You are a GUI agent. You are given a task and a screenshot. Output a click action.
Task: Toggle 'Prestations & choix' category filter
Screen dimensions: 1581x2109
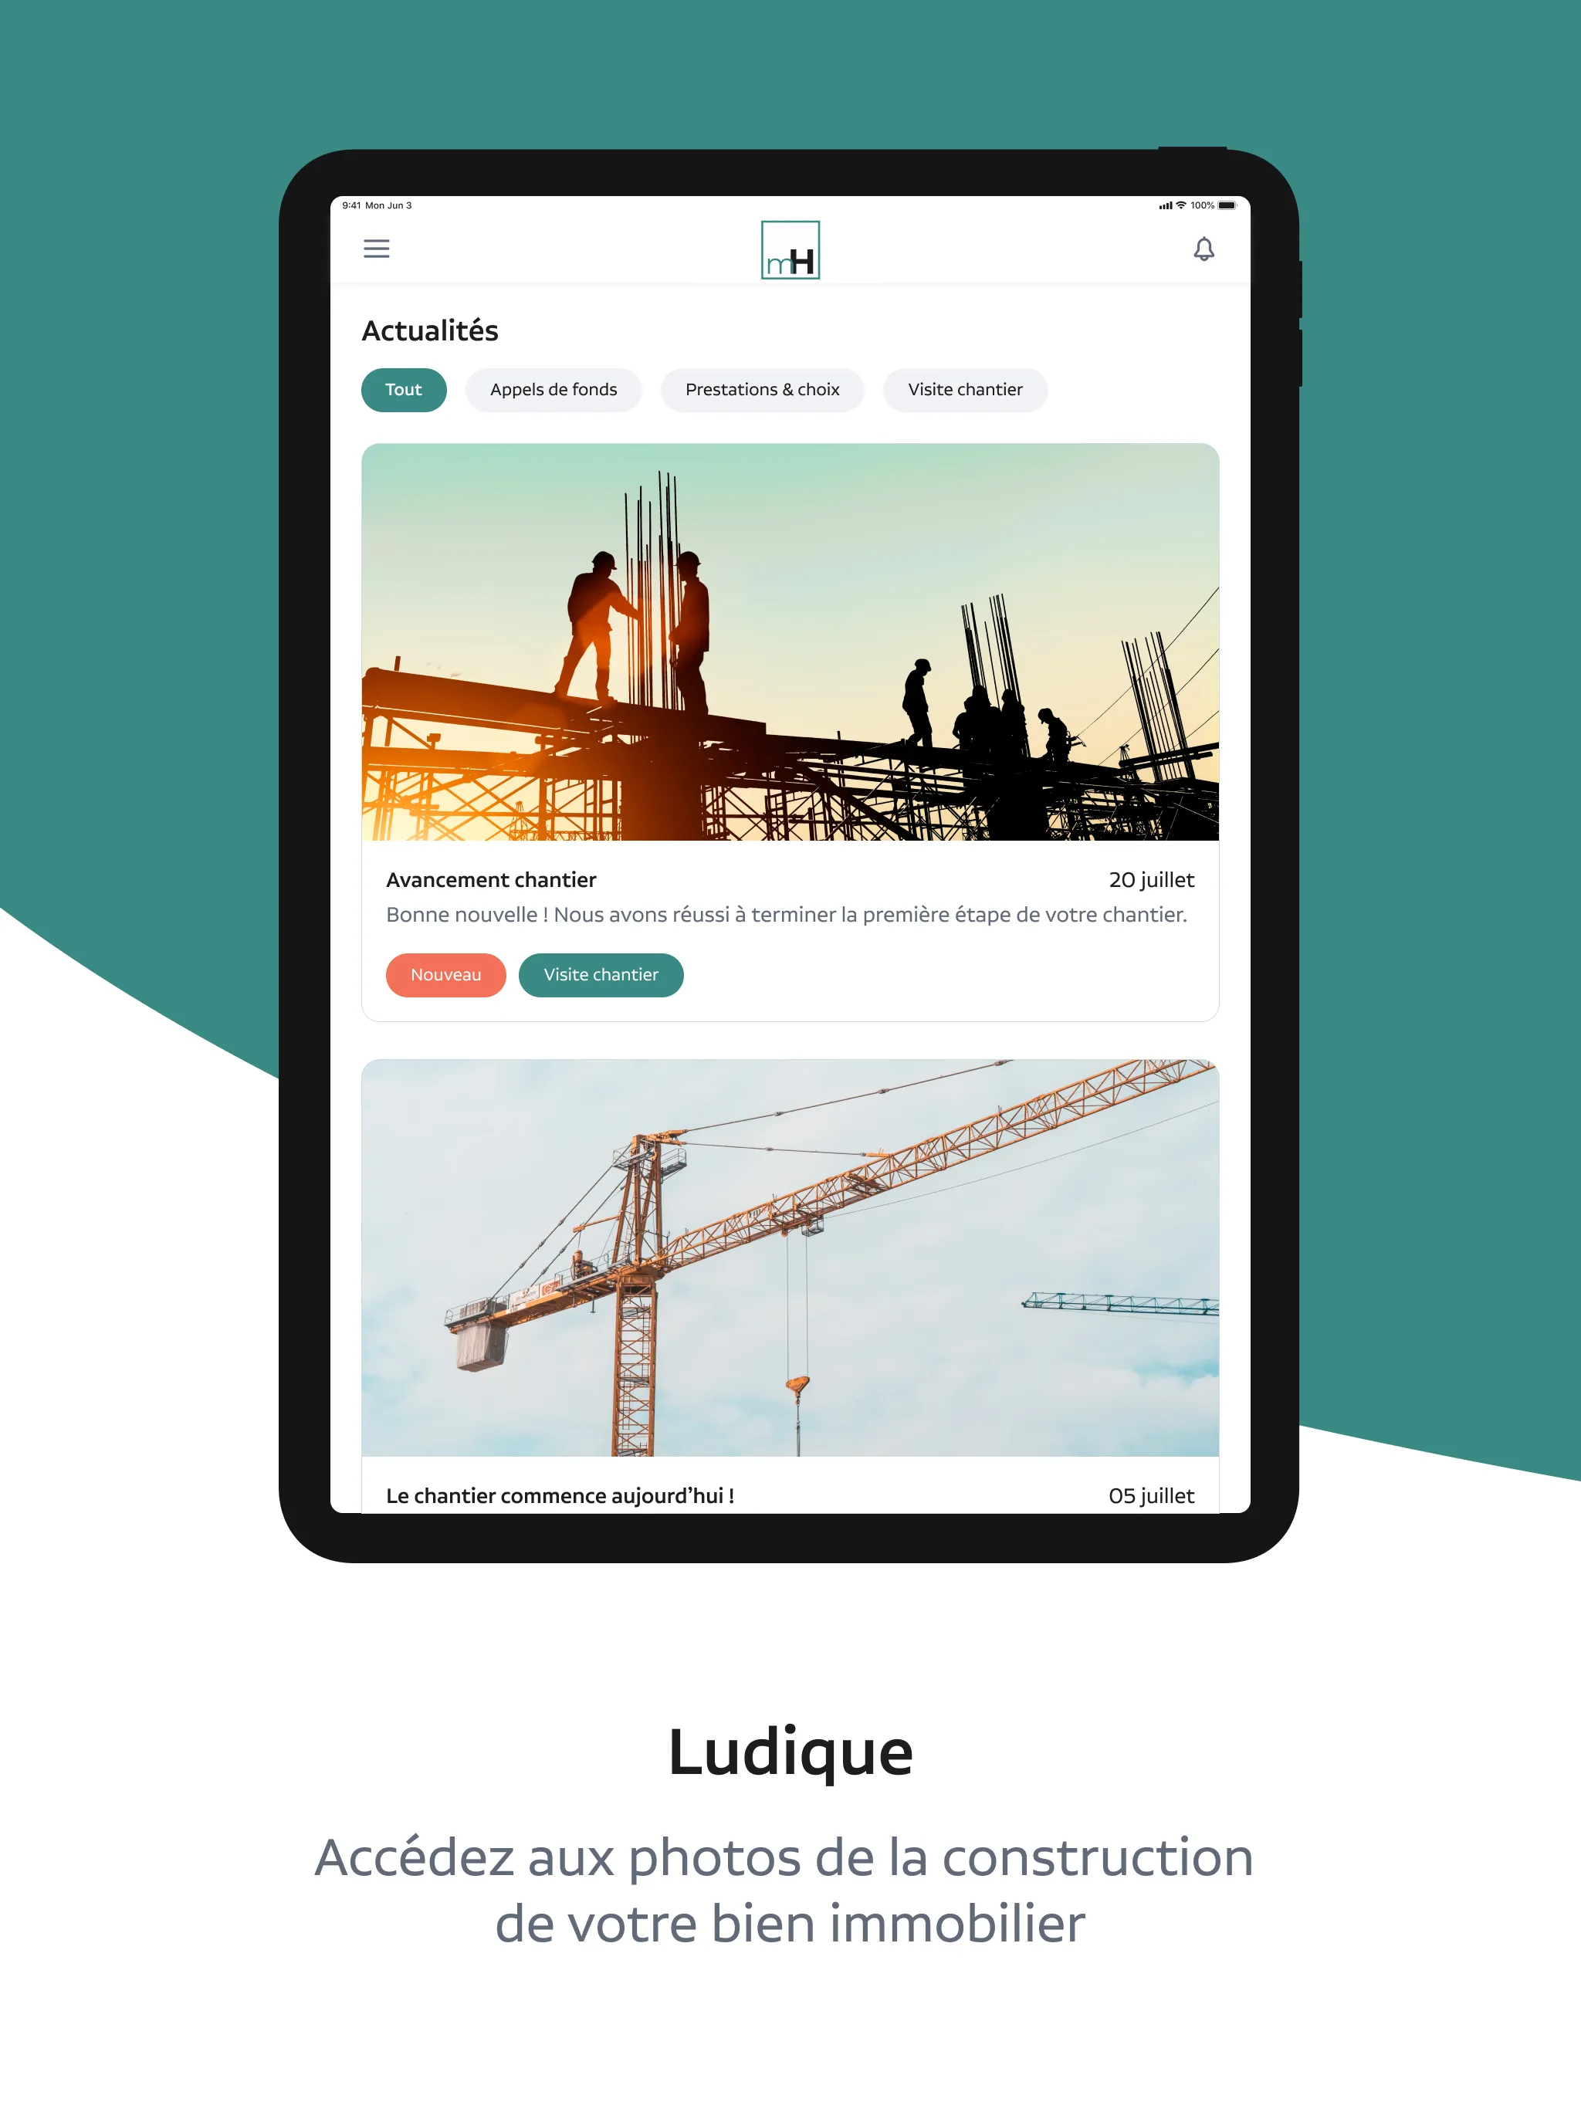click(x=762, y=388)
